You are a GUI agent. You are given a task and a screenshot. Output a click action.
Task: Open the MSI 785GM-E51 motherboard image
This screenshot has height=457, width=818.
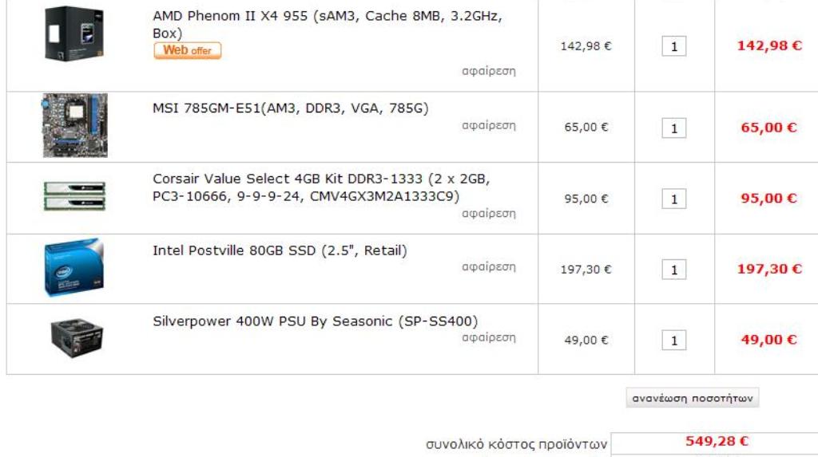(75, 125)
